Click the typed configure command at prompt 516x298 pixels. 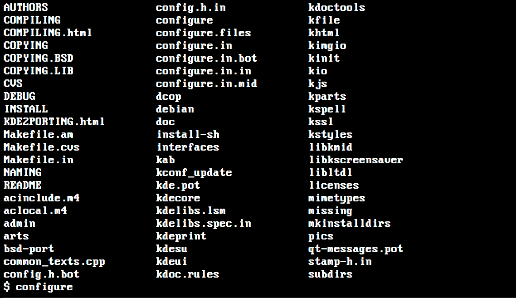44,287
